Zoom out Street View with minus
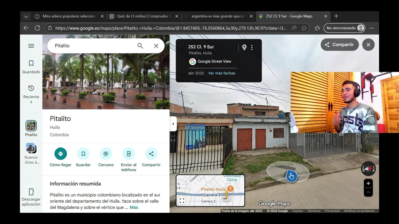Image resolution: width=399 pixels, height=224 pixels. pos(368,192)
